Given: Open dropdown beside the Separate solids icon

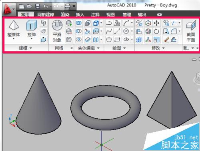Looking at the screenshot, I should (x=101, y=40).
